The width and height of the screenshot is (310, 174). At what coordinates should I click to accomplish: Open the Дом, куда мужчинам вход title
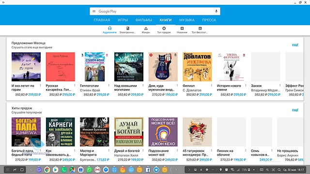(161, 87)
